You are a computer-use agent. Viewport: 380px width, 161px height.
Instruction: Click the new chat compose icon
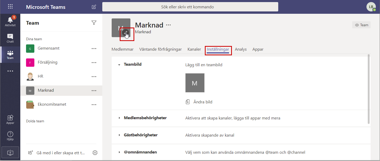(94, 7)
